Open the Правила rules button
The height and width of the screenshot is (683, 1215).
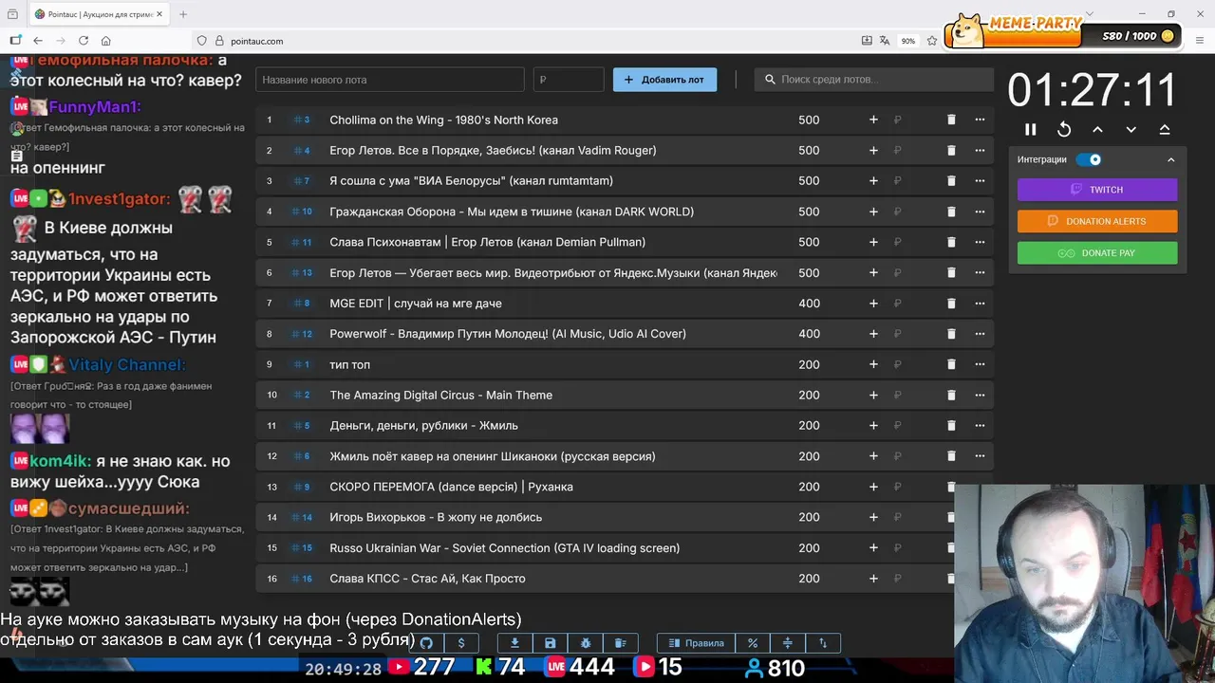click(696, 643)
